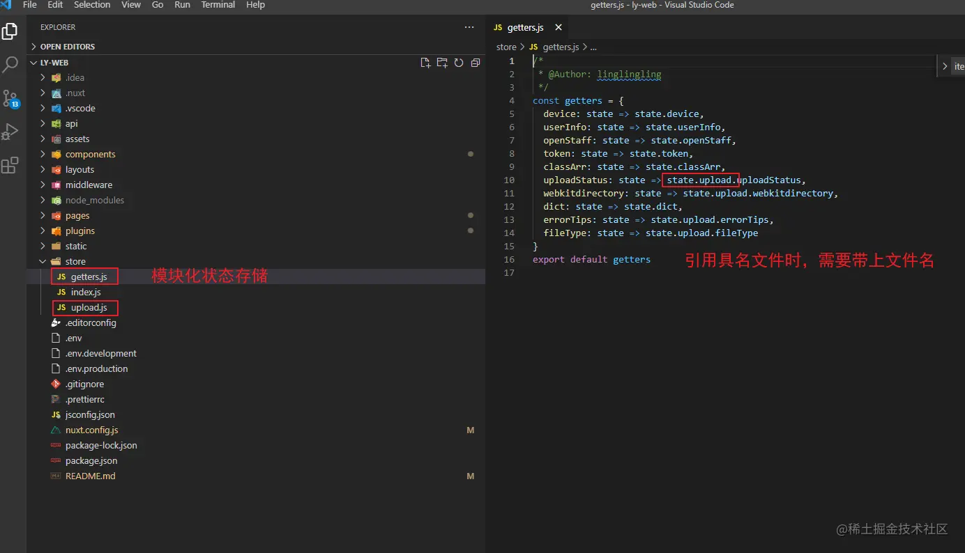
Task: Collapse all folders in the explorer
Action: click(476, 63)
